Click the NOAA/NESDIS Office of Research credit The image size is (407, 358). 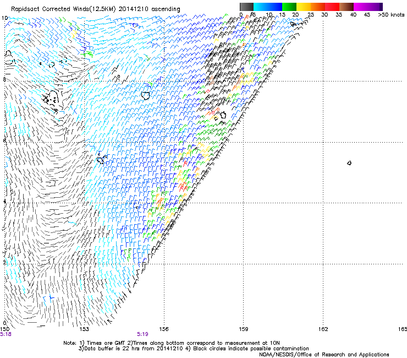click(x=324, y=355)
